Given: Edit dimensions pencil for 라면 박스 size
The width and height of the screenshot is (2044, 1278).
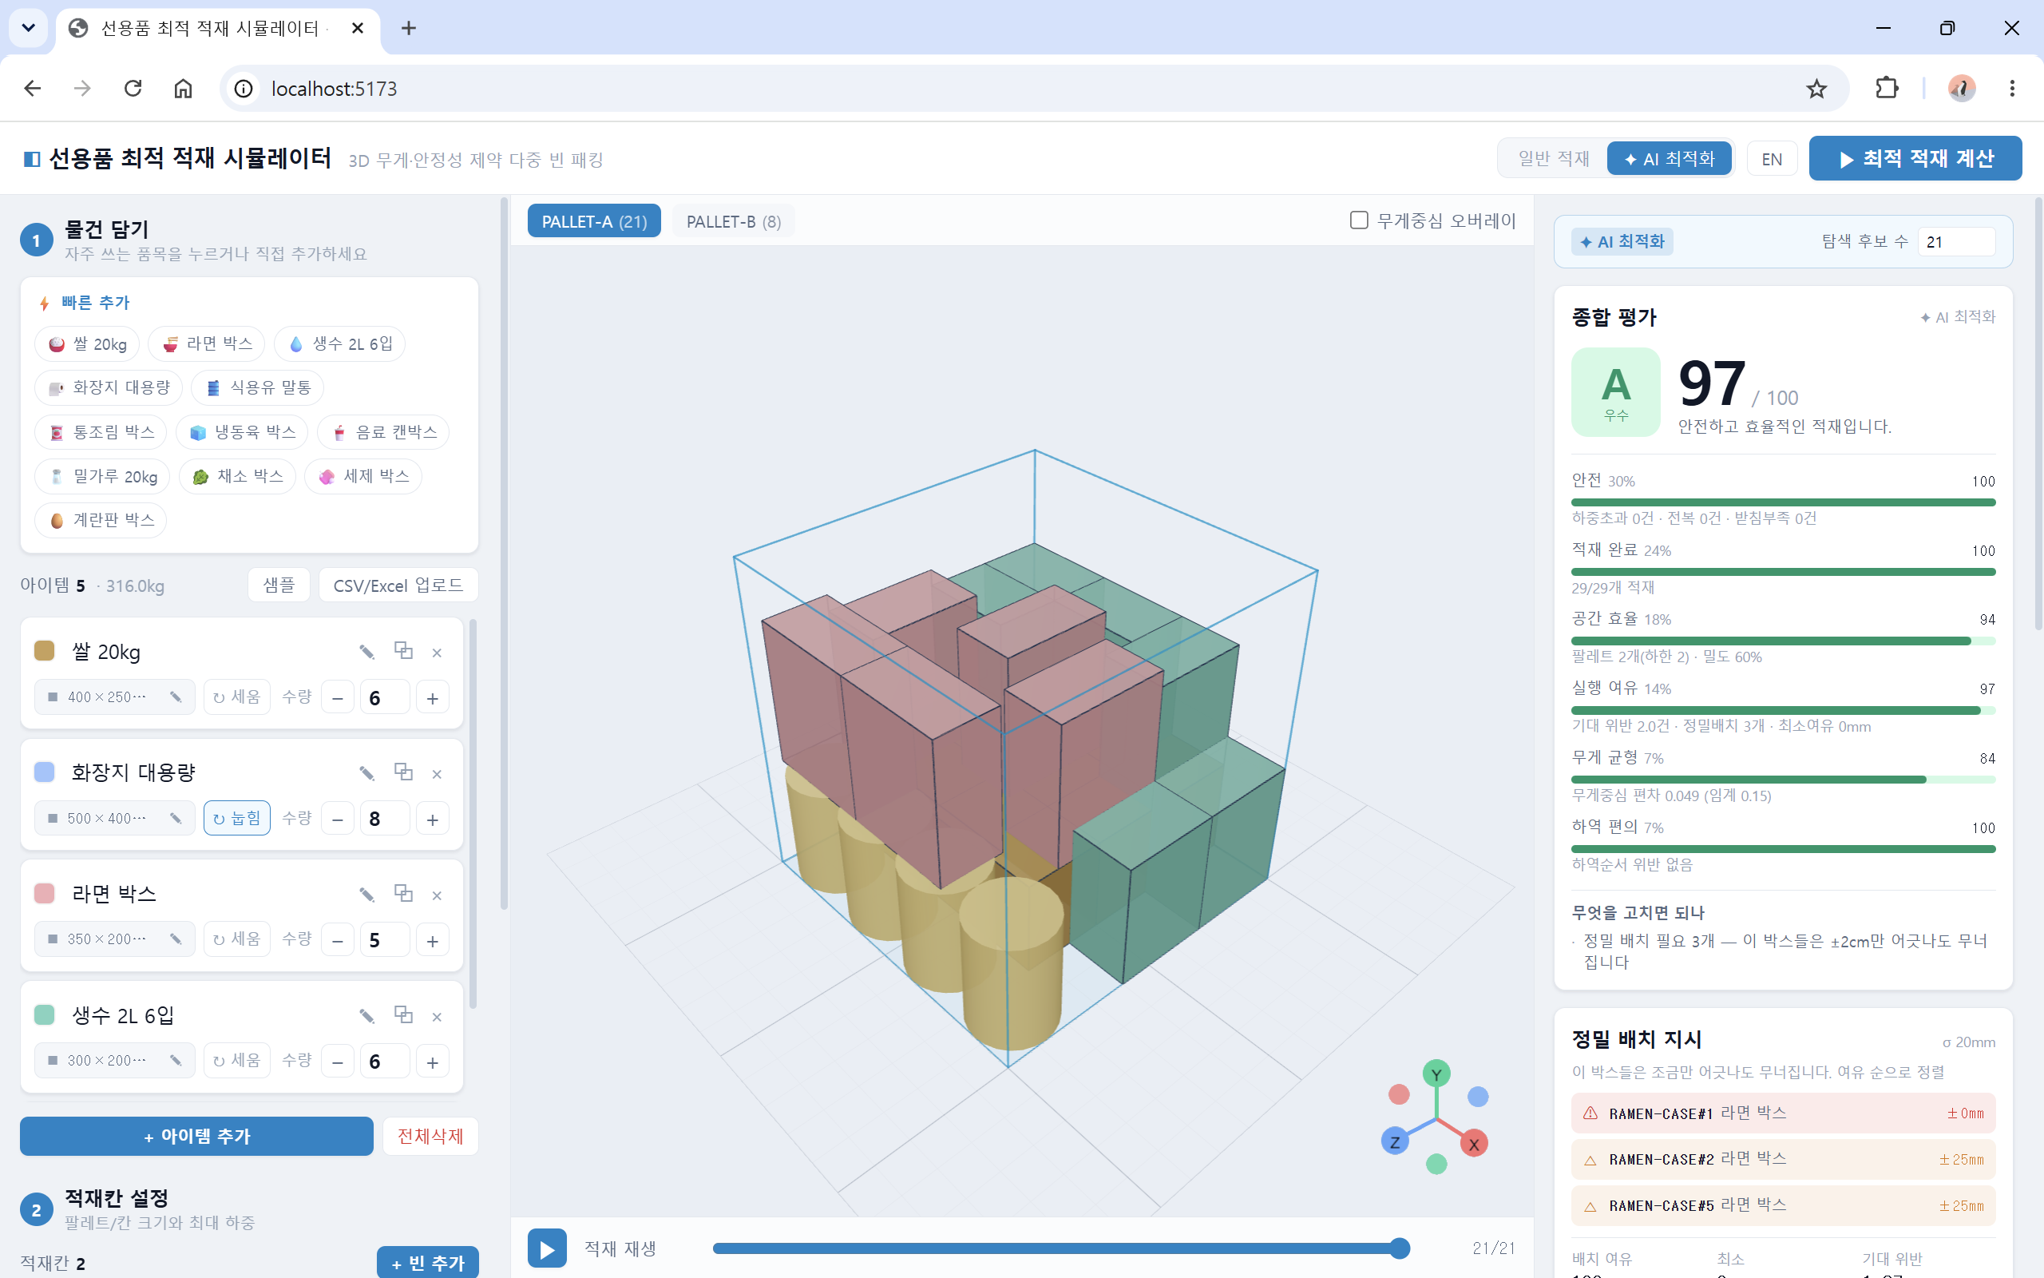Looking at the screenshot, I should point(176,939).
